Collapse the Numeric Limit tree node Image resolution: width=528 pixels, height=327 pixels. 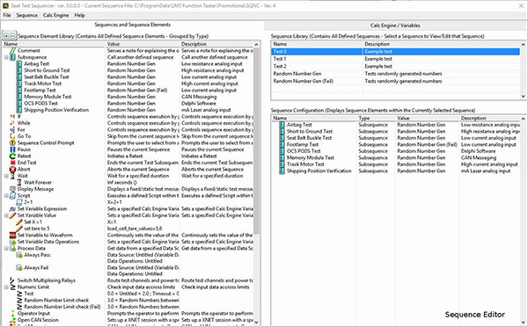tap(6, 287)
